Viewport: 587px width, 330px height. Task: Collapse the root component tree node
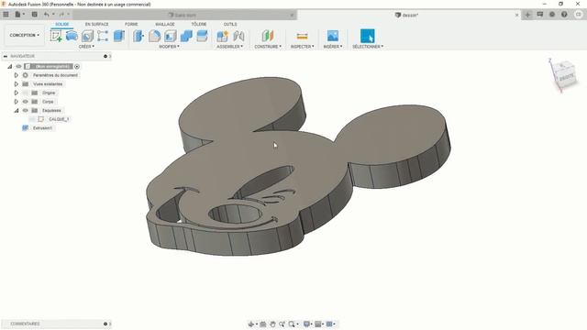point(10,66)
